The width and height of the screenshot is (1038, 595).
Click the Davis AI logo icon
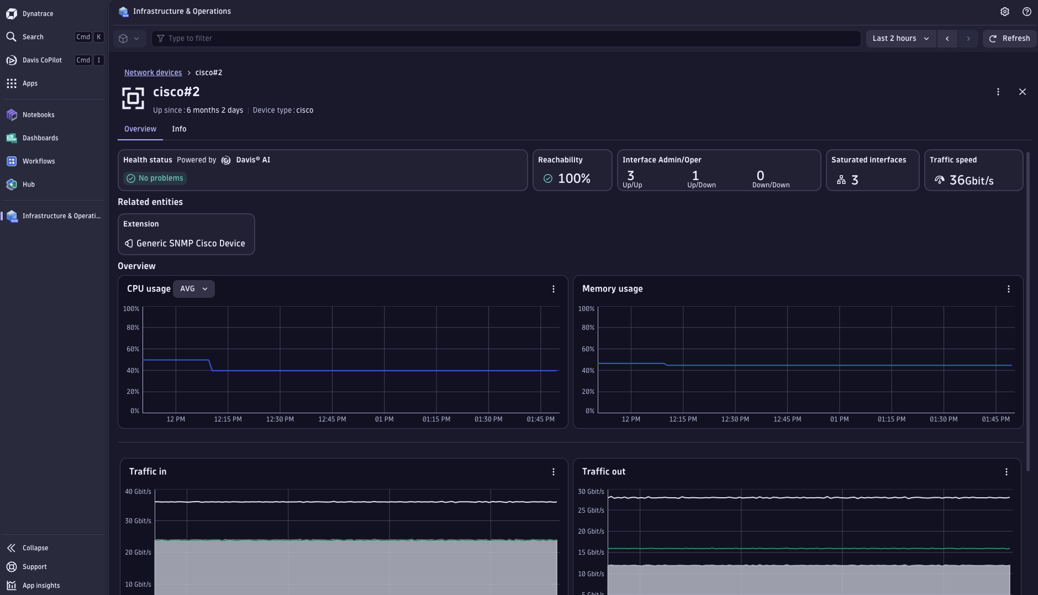point(226,160)
